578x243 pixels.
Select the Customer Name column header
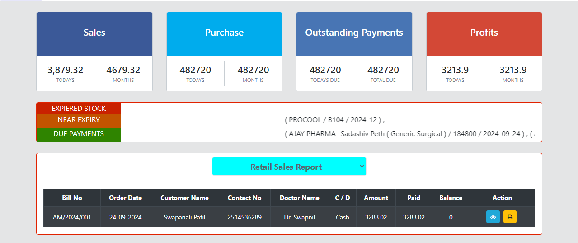(x=184, y=198)
